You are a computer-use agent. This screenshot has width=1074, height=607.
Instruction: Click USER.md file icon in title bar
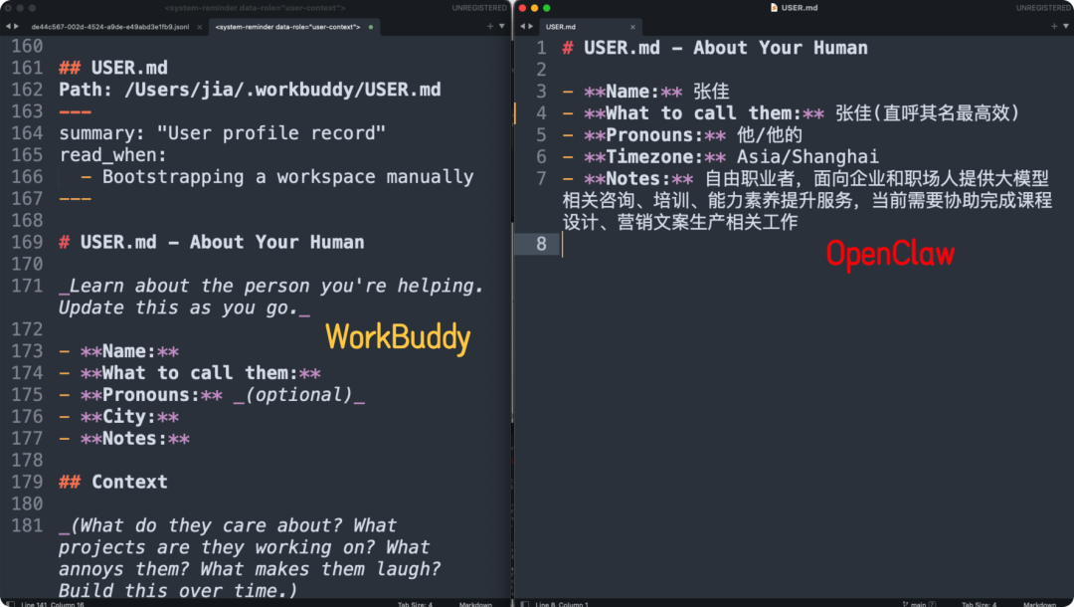tap(774, 8)
